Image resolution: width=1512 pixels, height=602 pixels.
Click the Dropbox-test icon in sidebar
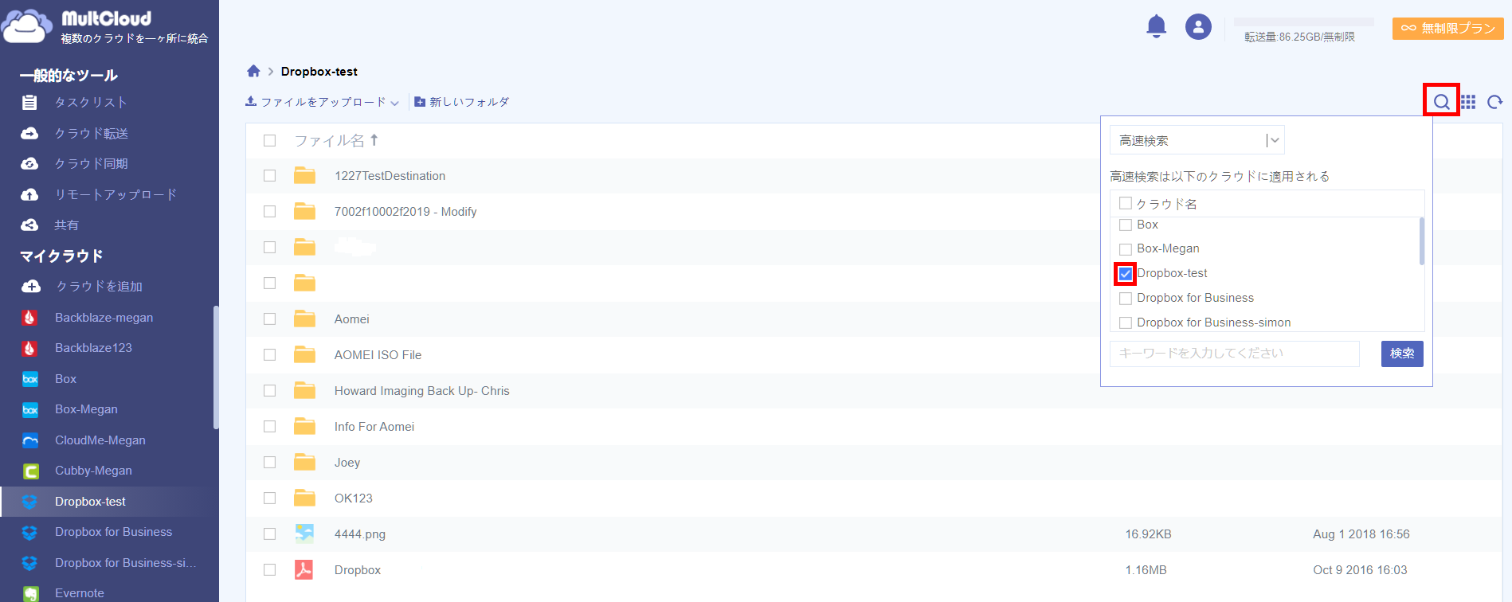pos(29,502)
